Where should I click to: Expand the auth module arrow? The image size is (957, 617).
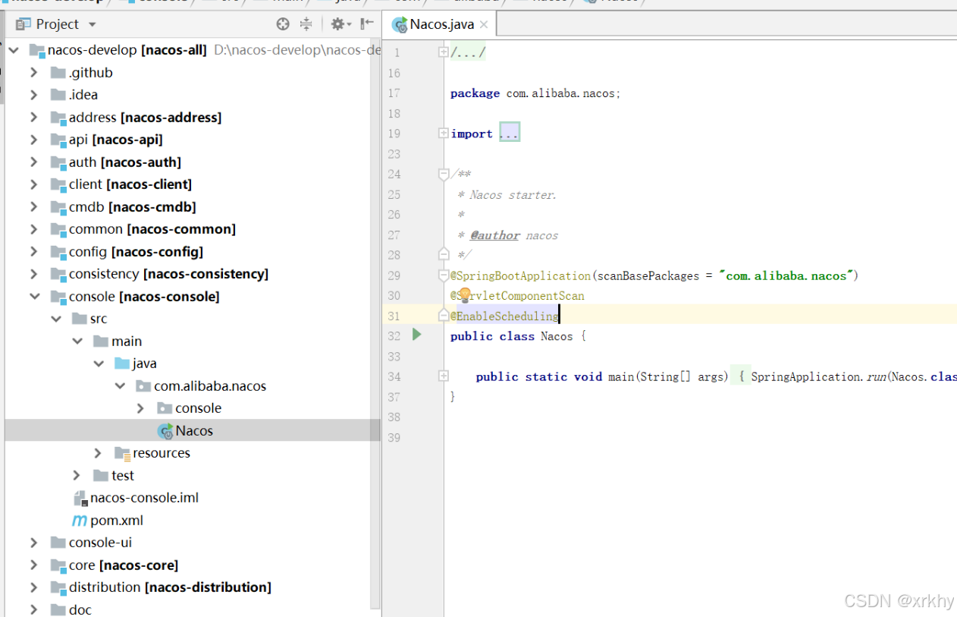point(34,162)
